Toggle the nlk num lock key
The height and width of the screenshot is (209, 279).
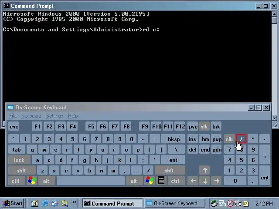point(229,139)
